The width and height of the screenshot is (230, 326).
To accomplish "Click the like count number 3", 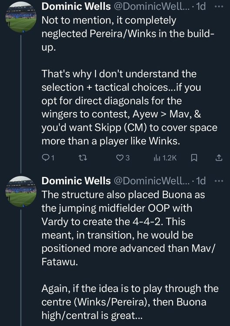I will click(127, 158).
